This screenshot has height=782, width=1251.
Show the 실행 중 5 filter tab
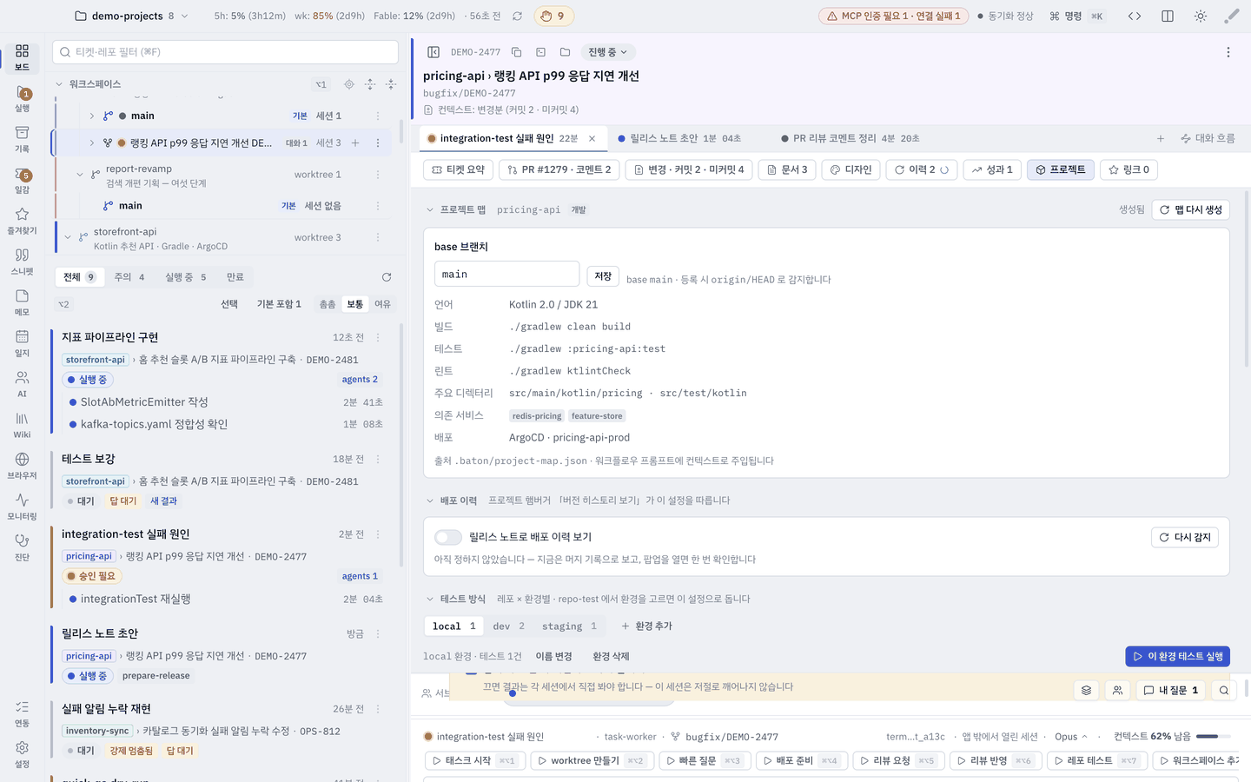(x=185, y=277)
